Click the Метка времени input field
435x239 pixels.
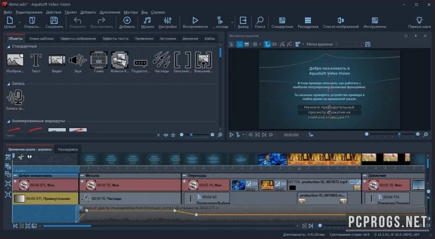pyautogui.click(x=349, y=45)
